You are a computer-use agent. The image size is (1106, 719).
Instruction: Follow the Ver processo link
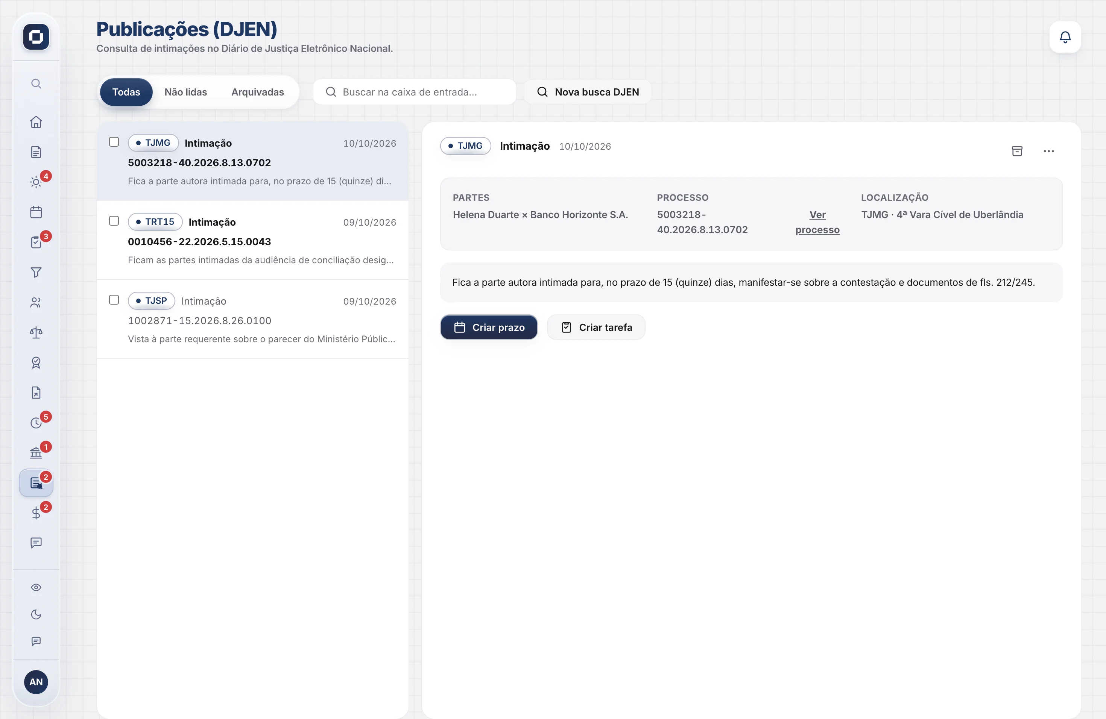tap(817, 222)
